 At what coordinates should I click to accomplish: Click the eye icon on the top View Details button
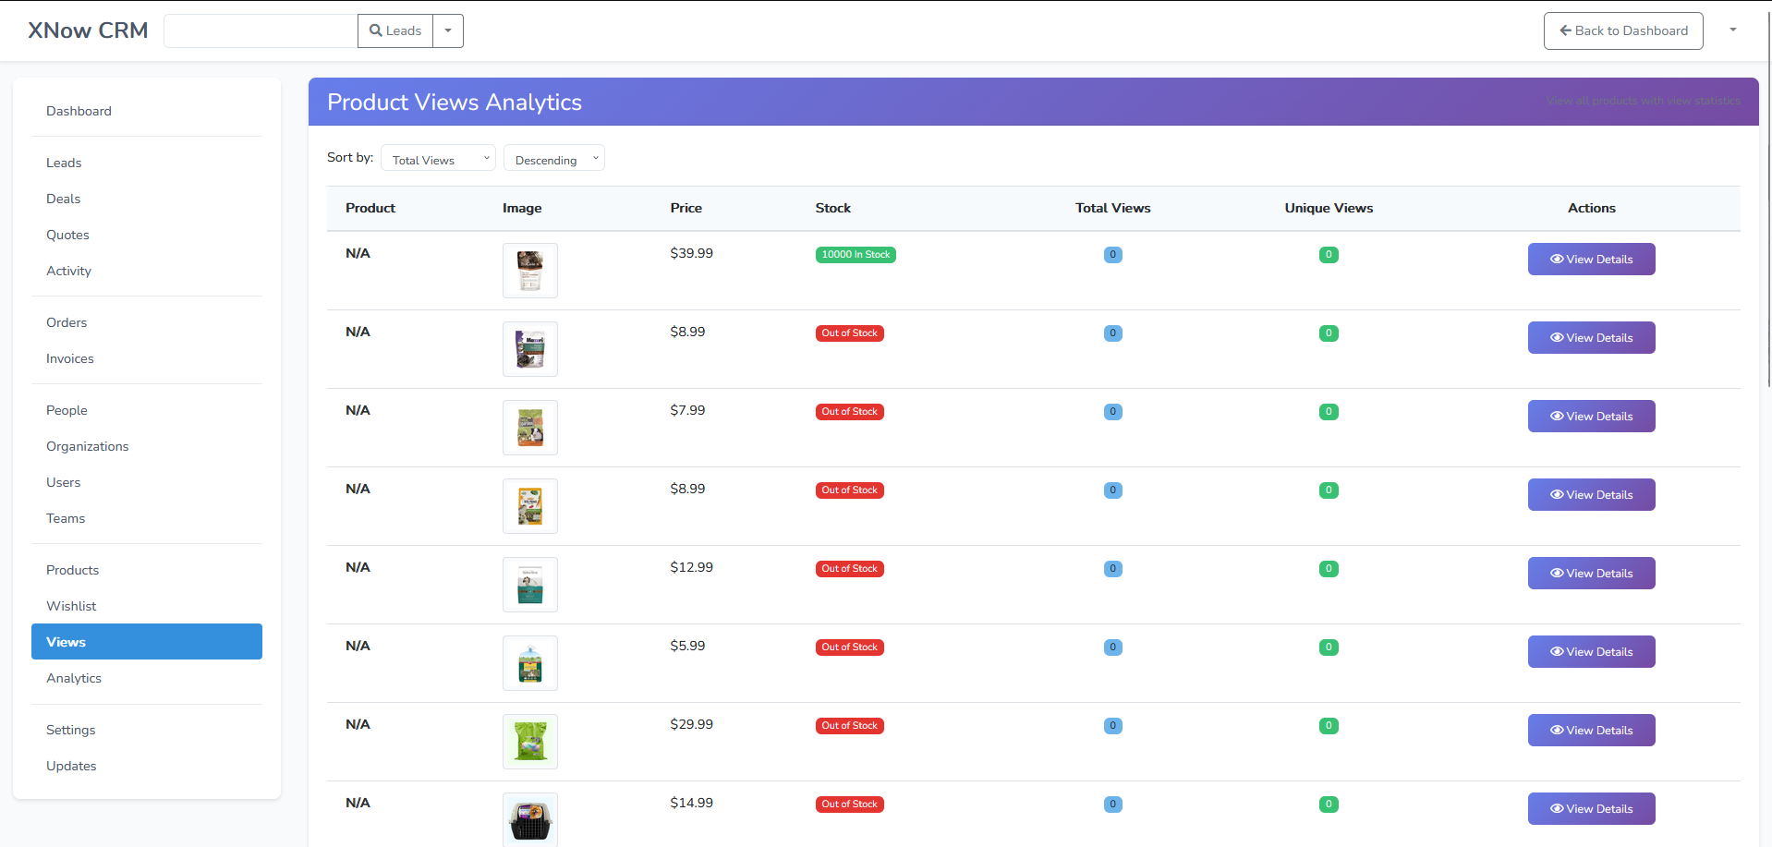coord(1556,259)
